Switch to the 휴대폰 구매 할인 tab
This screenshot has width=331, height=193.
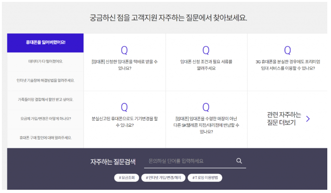[x=45, y=137]
